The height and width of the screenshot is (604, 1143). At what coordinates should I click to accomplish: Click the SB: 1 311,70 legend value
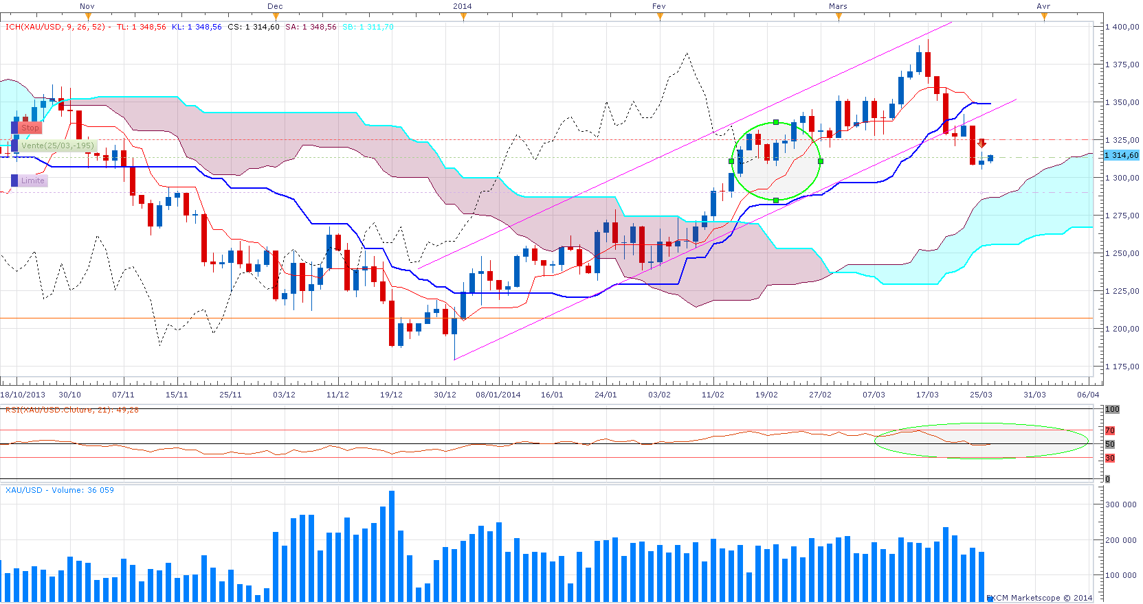point(368,27)
